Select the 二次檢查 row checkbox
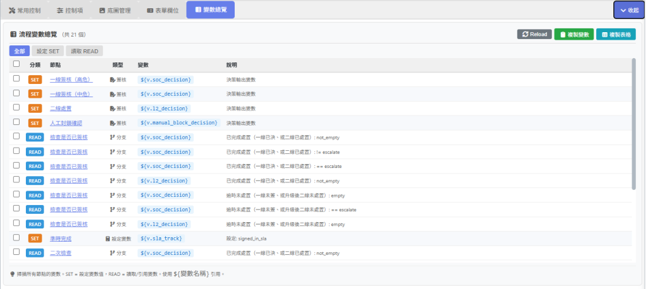646x289 pixels. (x=16, y=252)
